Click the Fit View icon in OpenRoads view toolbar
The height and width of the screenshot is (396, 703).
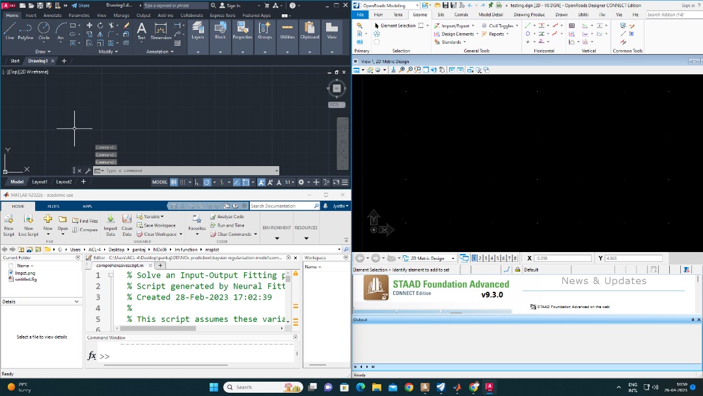click(x=426, y=70)
